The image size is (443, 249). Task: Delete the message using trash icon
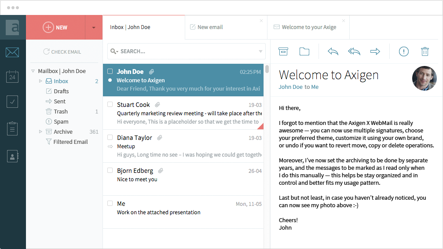point(425,51)
